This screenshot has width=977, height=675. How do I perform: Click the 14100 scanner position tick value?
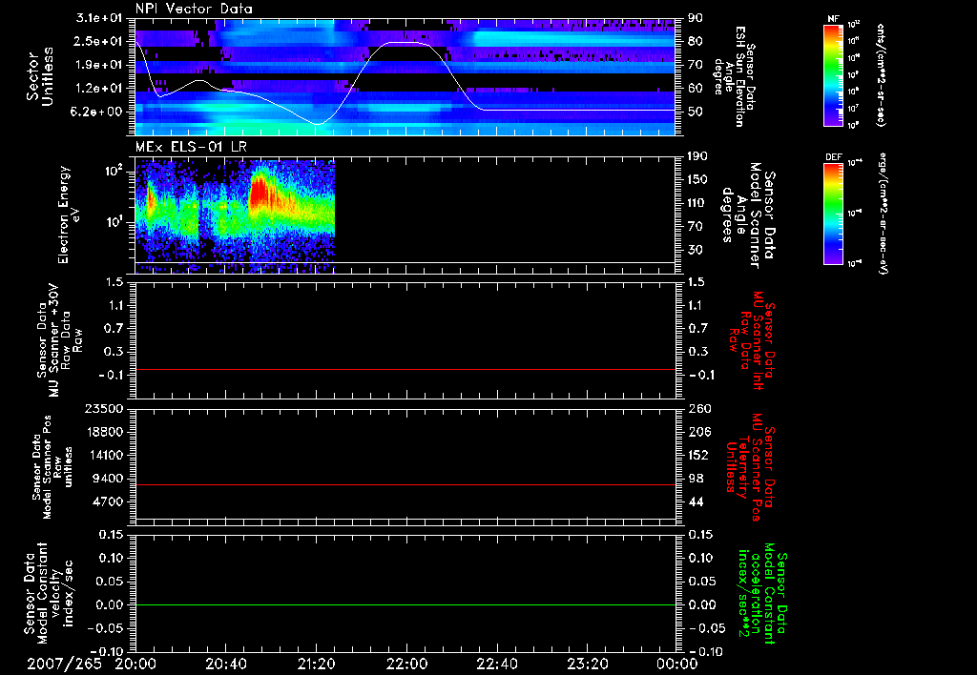(103, 455)
